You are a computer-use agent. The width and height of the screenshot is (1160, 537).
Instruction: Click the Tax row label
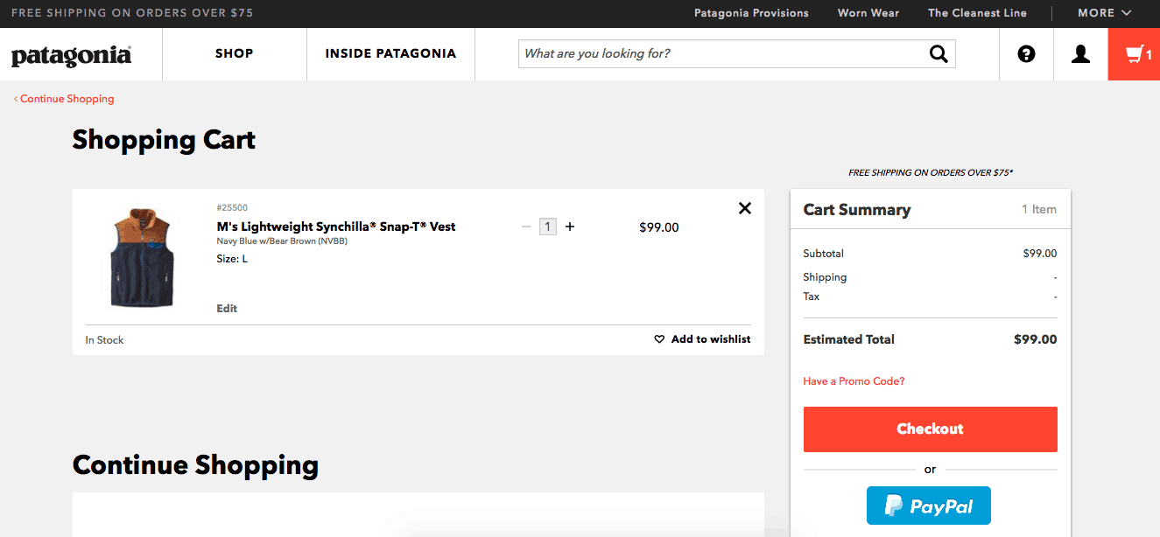pos(812,296)
